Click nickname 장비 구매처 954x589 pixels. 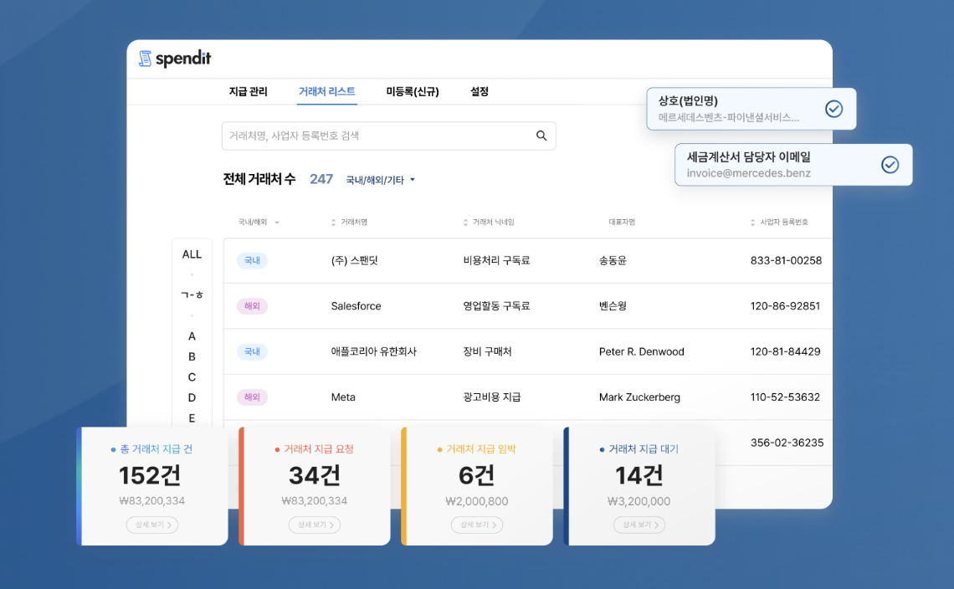(487, 351)
